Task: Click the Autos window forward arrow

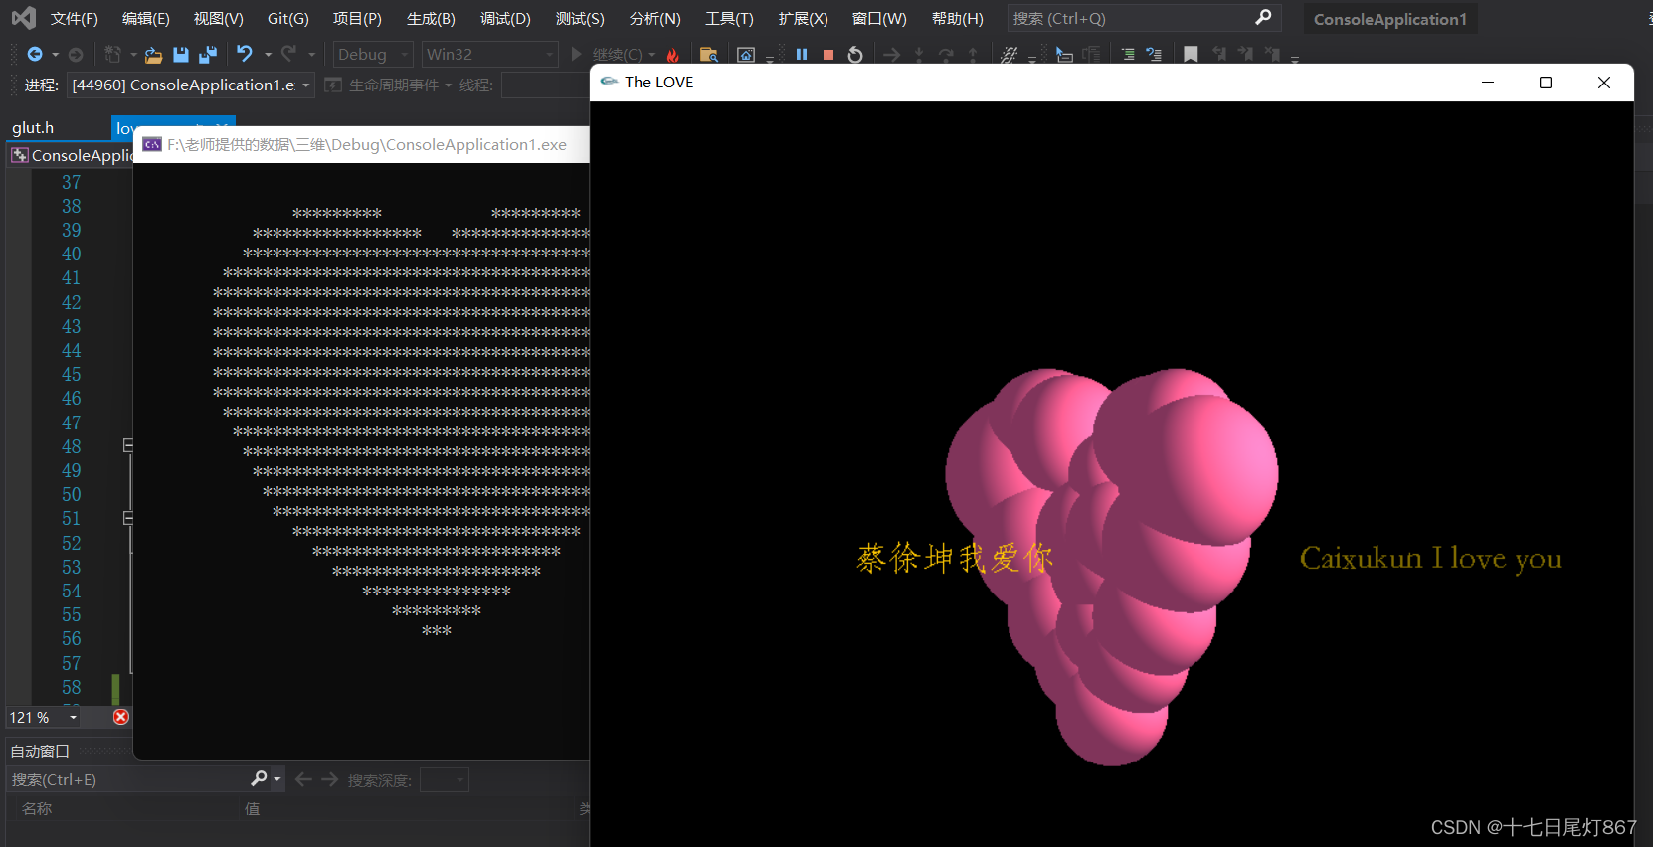Action: [x=330, y=779]
